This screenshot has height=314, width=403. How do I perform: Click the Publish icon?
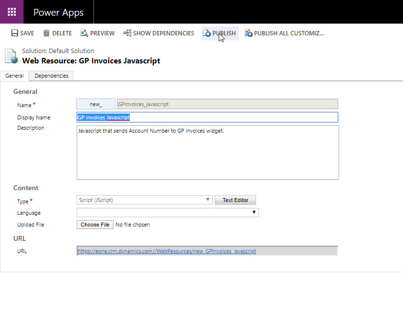[206, 33]
